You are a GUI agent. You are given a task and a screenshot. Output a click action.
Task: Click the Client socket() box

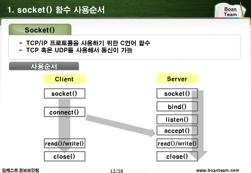tap(64, 93)
